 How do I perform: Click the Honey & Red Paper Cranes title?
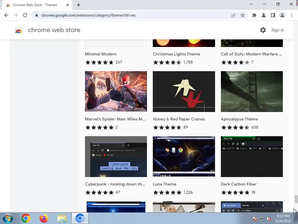(x=179, y=119)
